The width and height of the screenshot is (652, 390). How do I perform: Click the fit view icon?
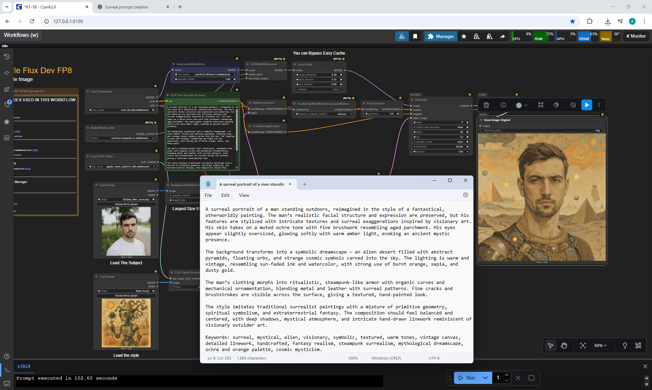click(x=583, y=345)
